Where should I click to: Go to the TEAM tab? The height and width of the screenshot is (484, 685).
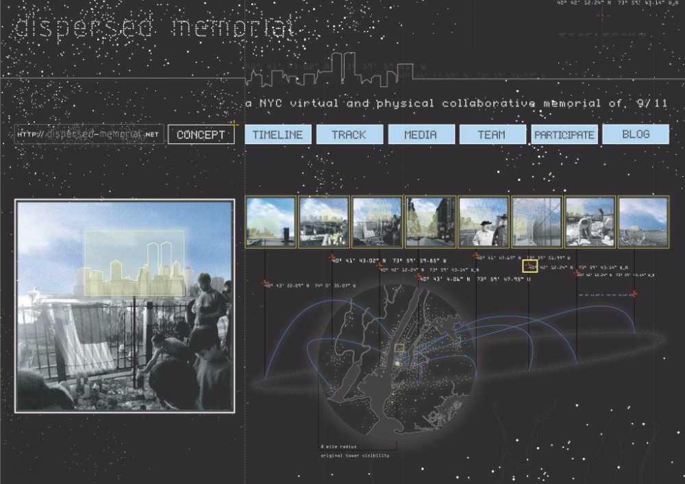[493, 134]
